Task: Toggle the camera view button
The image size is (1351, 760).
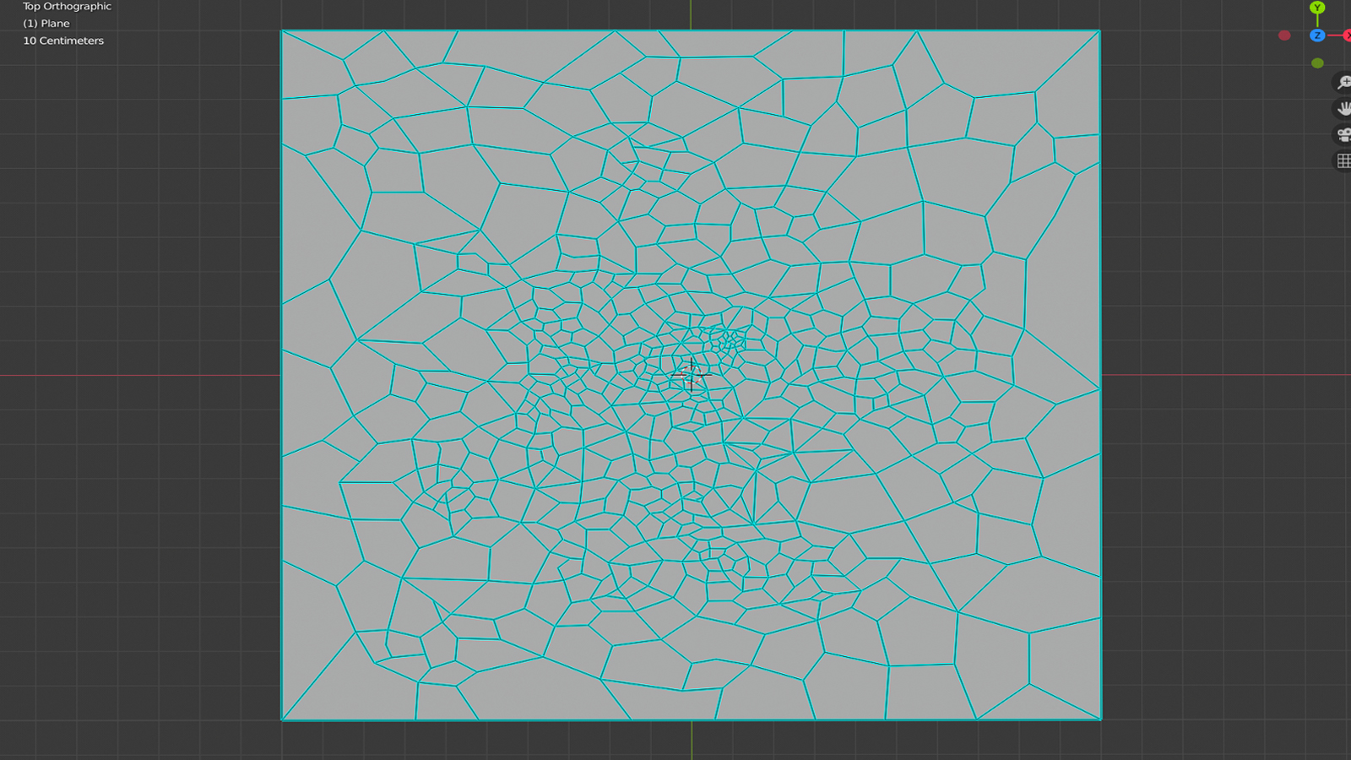Action: click(1343, 135)
